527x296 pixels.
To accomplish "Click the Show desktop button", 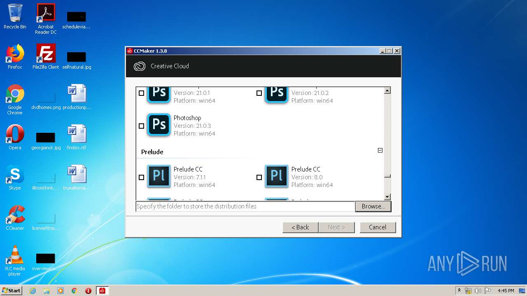I will point(522,291).
